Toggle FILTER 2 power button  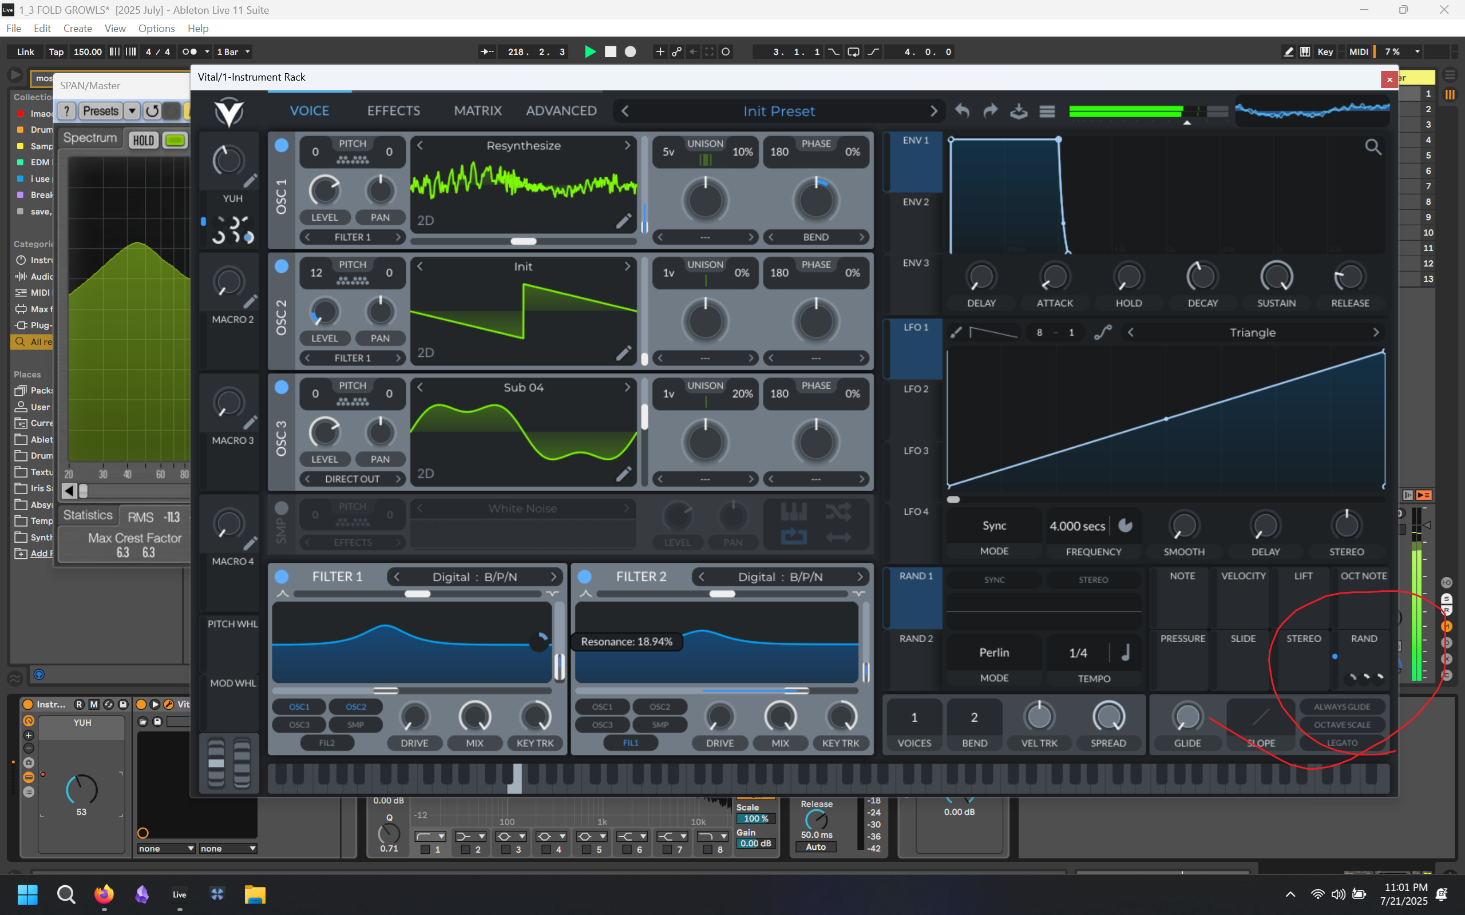point(585,576)
